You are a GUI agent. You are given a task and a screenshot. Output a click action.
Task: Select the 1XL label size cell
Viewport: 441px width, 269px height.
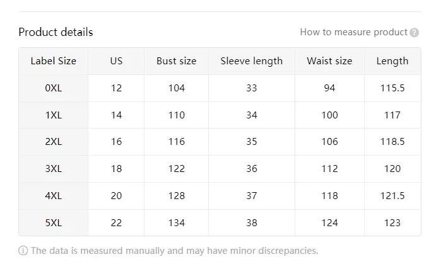pos(54,115)
